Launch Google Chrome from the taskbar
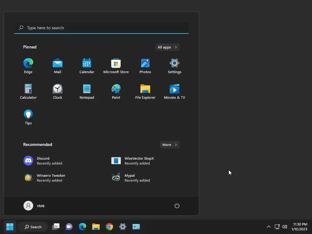Screen dimensions: 312x234 click(x=109, y=227)
